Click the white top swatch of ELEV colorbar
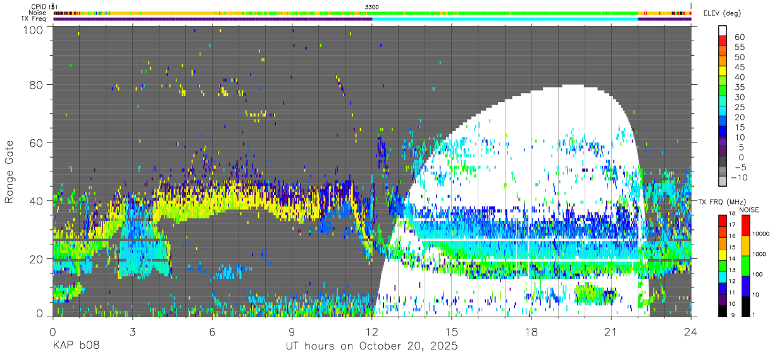The image size is (777, 359). (723, 30)
